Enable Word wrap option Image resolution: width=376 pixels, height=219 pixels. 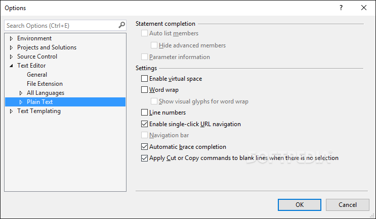coord(144,90)
